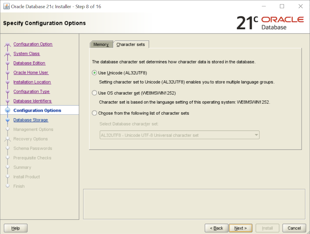Maximize the installer window
The width and height of the screenshot is (310, 234).
(x=282, y=6)
